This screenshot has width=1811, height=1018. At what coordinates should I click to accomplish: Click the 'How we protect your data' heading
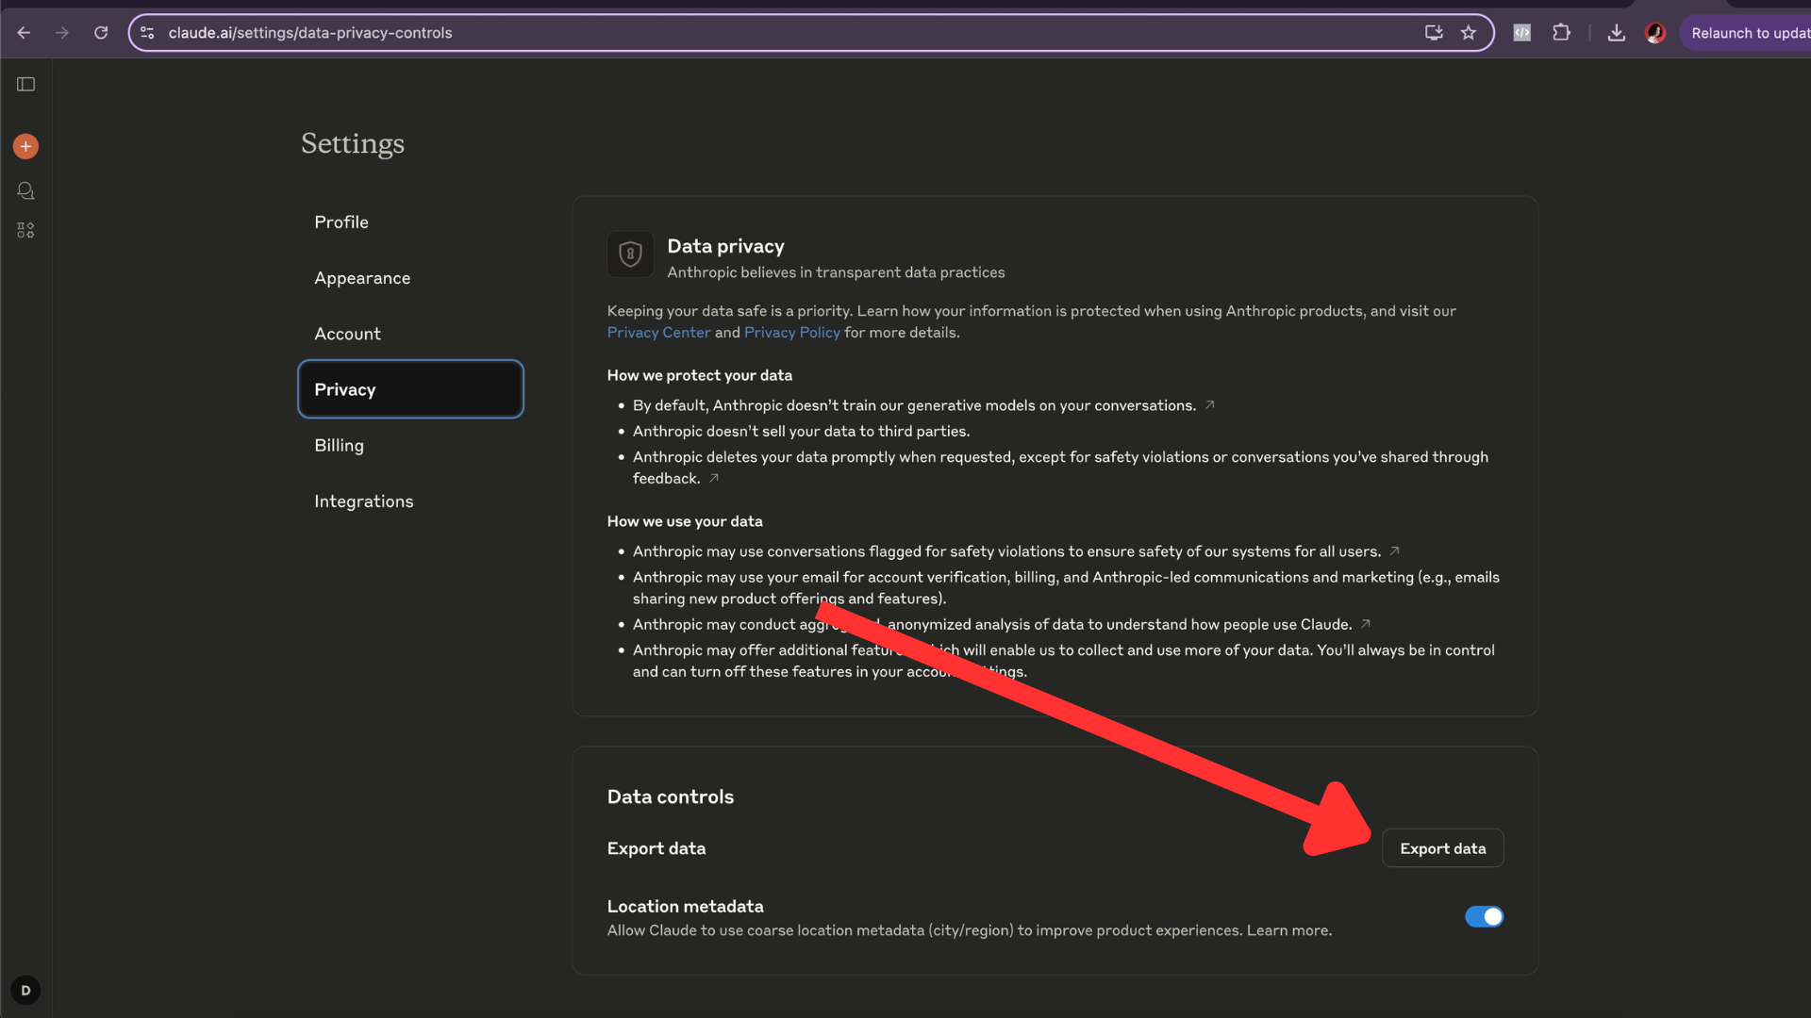tap(700, 375)
